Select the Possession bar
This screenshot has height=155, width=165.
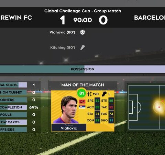pyautogui.click(x=82, y=69)
